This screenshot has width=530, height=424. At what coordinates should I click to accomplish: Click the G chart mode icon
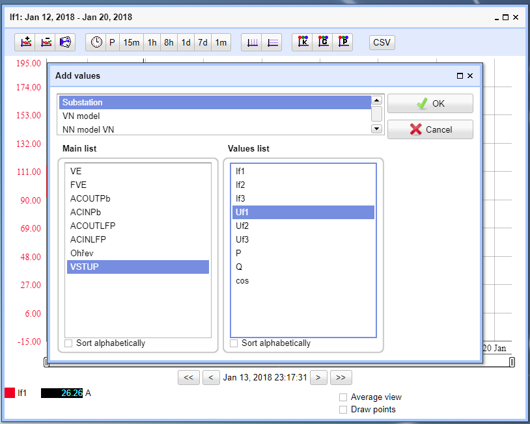[x=323, y=42]
